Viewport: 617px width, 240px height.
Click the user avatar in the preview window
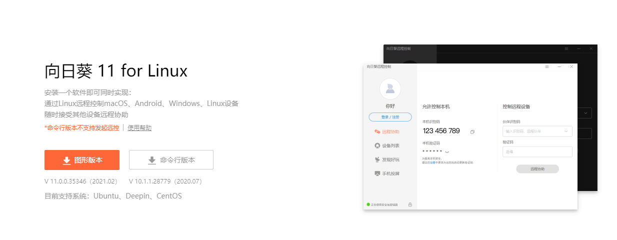[390, 89]
